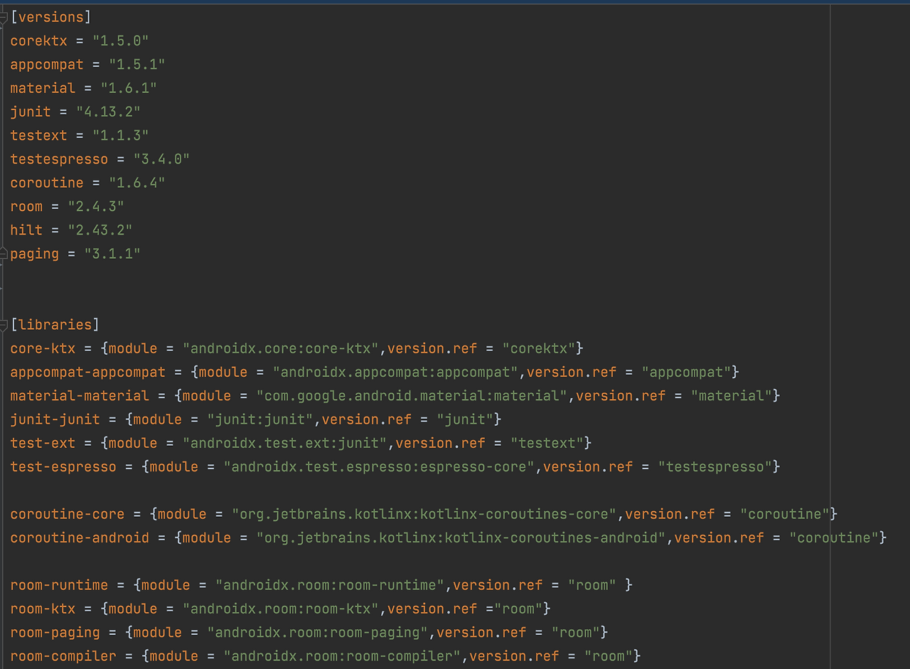The height and width of the screenshot is (669, 910).
Task: Click the "coroutine" version.ref string on coroutine-android line
Action: [x=833, y=538]
